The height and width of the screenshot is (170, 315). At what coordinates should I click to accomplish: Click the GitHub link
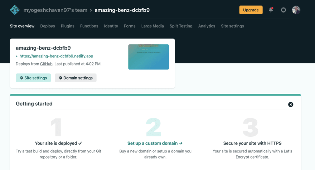[x=46, y=64]
